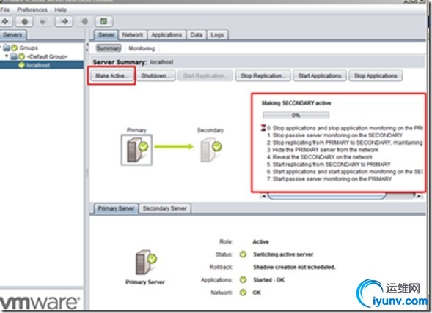
Task: Click the Secondary server icon in the diagram
Action: point(210,150)
